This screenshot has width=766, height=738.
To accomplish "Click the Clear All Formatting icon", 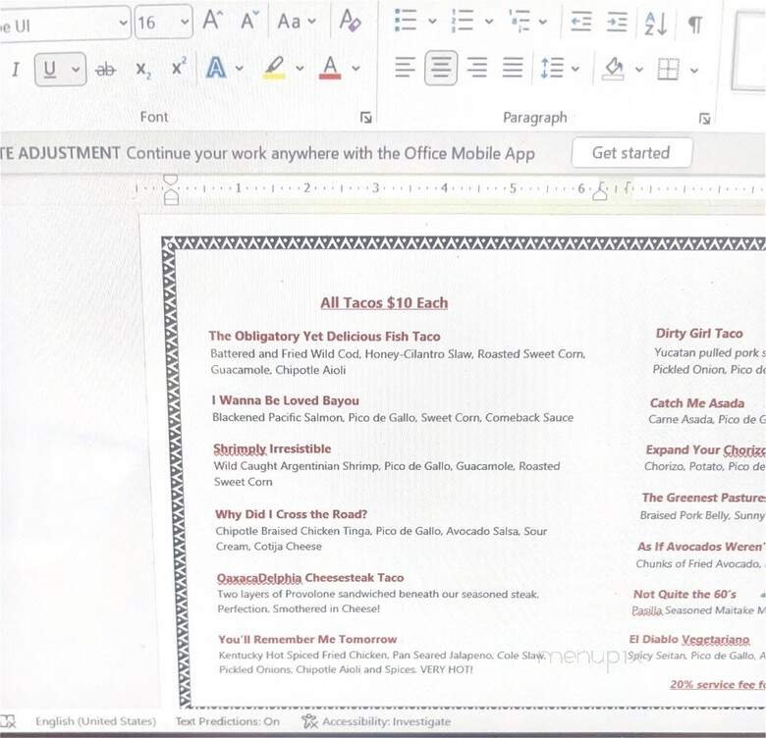I will 350,21.
